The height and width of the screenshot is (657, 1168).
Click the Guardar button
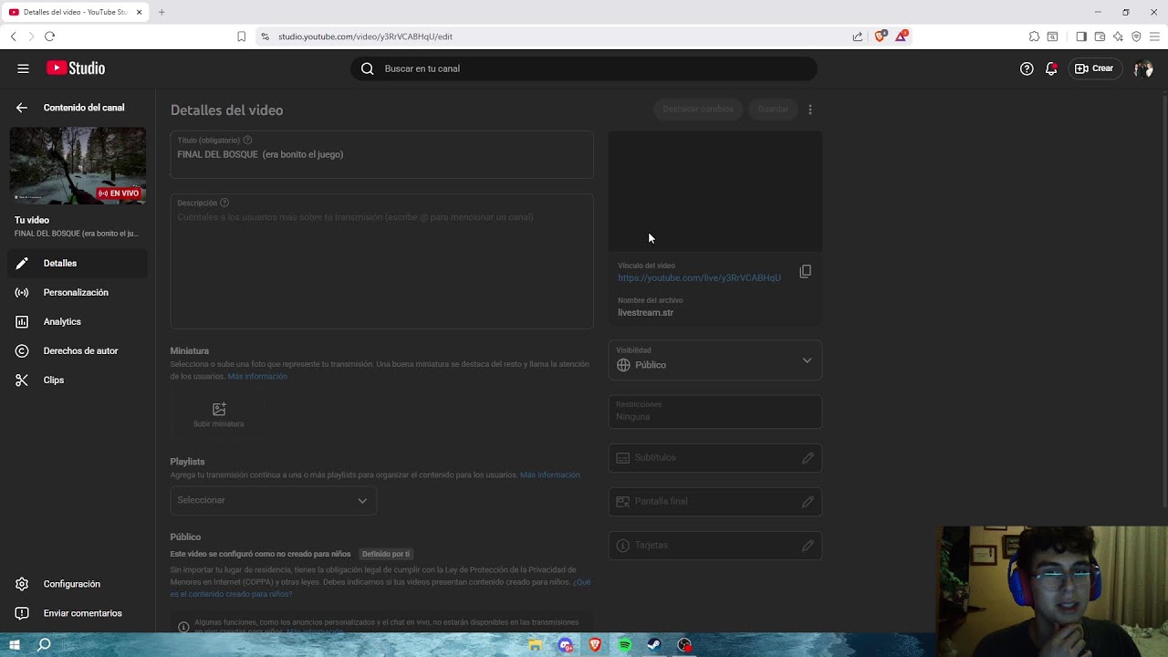pyautogui.click(x=773, y=109)
